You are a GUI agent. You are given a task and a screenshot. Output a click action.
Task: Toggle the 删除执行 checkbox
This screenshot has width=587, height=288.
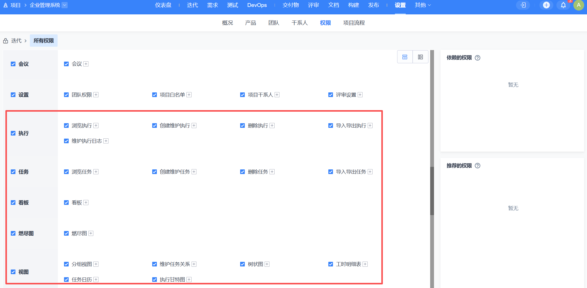coord(242,126)
